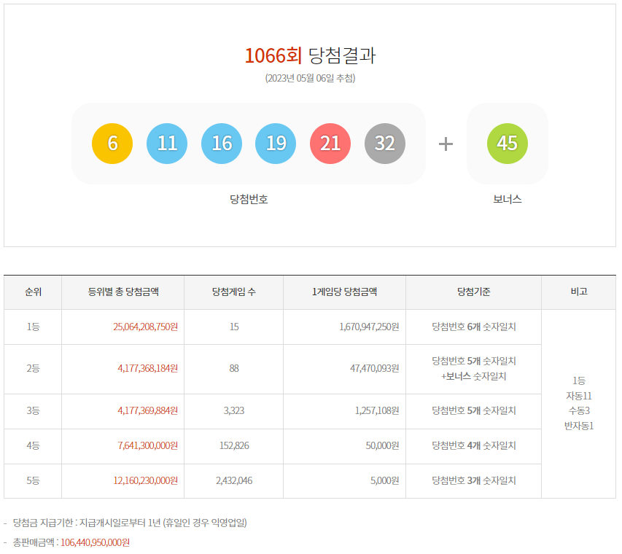Click the 반자동1 note in 비고
Image resolution: width=622 pixels, height=554 pixels.
579,426
